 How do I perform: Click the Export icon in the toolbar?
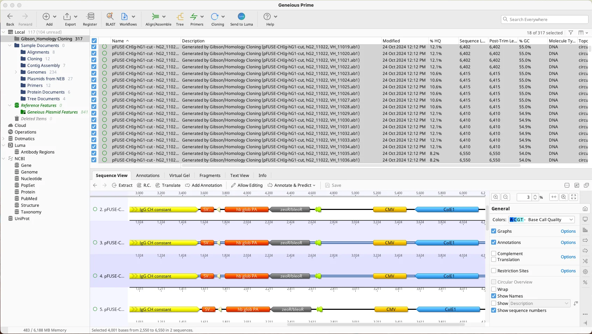click(x=67, y=16)
